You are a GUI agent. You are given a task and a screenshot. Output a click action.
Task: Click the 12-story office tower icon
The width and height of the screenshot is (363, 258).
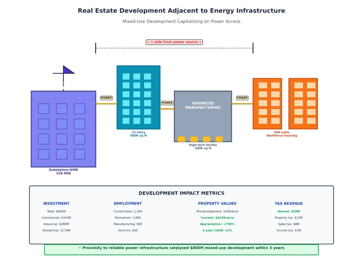point(138,97)
